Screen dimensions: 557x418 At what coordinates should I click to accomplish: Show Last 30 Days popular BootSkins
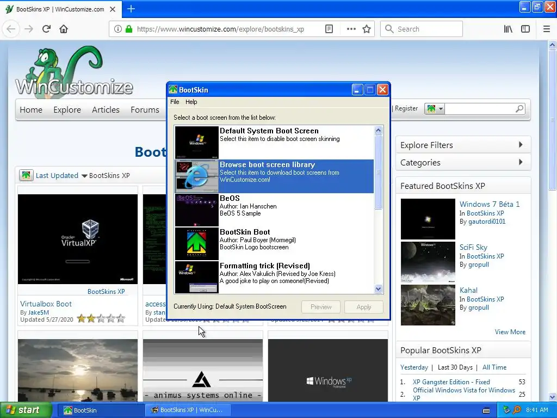pyautogui.click(x=455, y=367)
